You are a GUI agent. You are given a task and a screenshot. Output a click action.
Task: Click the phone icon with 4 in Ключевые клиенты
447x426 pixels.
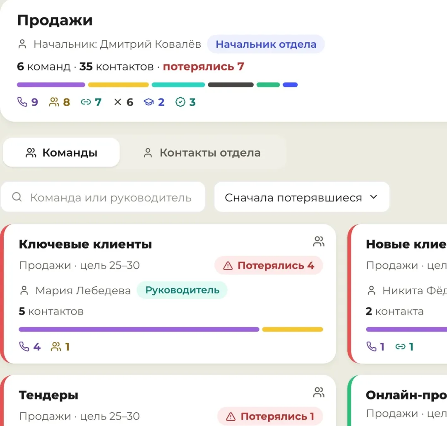click(24, 346)
